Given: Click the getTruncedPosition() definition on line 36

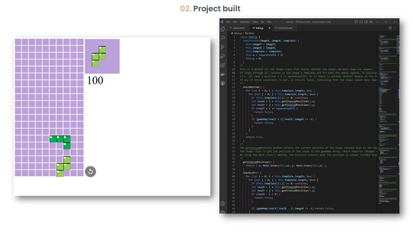Looking at the screenshot, I should click(x=258, y=162).
